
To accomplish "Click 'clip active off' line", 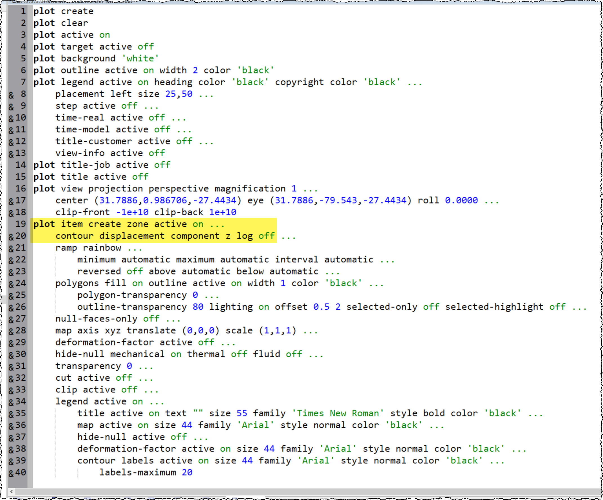I will (x=107, y=389).
